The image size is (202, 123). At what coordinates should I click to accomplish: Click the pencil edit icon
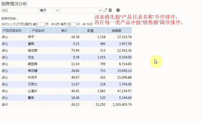(105, 10)
